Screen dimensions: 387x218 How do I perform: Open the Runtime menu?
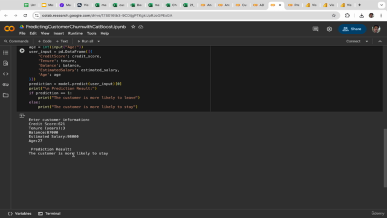tap(75, 33)
